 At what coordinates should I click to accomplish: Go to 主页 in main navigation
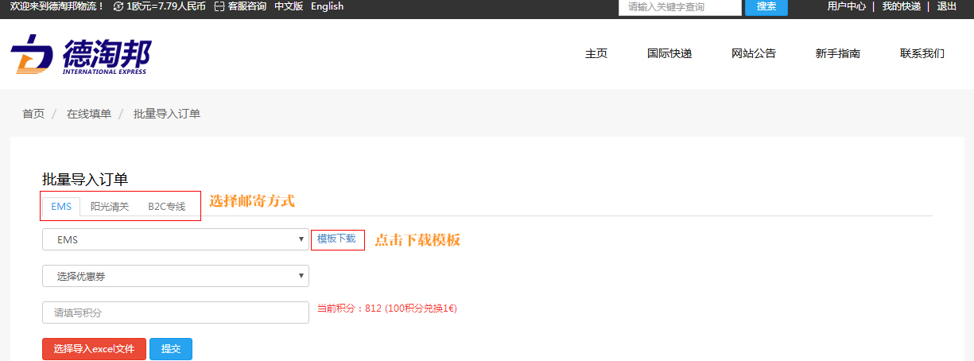(x=596, y=54)
